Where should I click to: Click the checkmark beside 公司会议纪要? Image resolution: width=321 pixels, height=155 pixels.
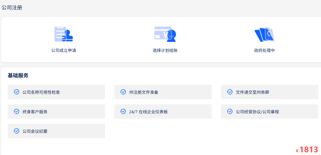(x=17, y=131)
